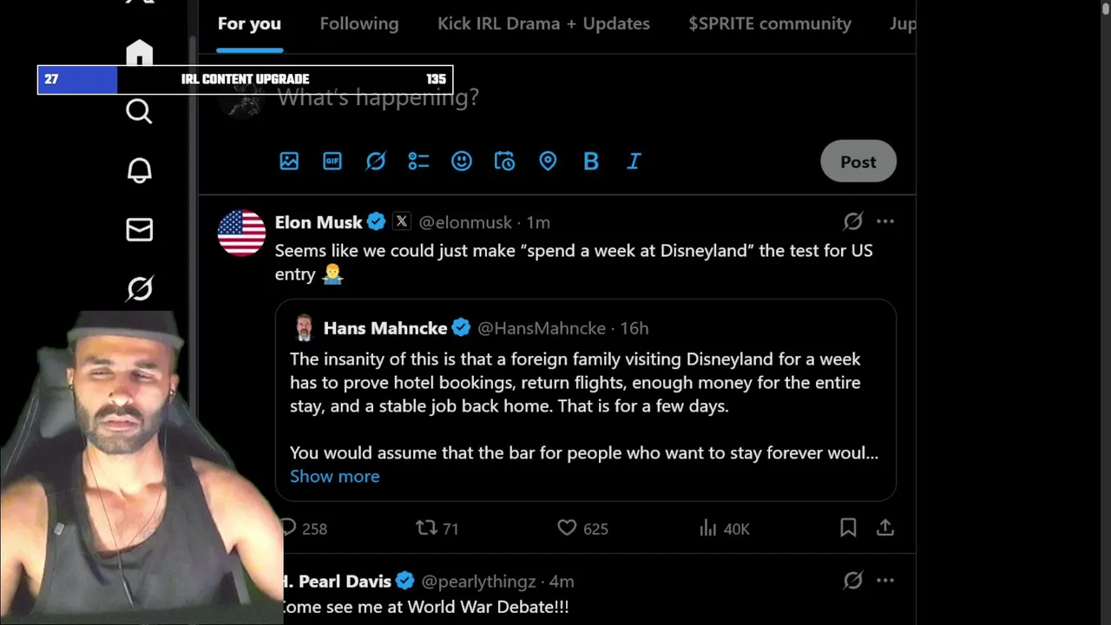Insert a GIF into post

(x=332, y=161)
